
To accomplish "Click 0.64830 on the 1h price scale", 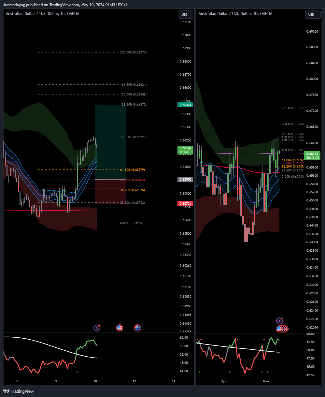I will (185, 324).
